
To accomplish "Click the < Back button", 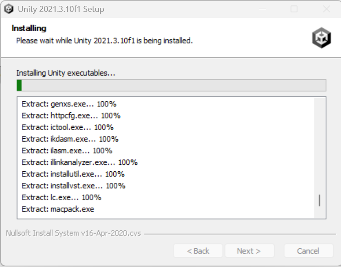I will 198,251.
